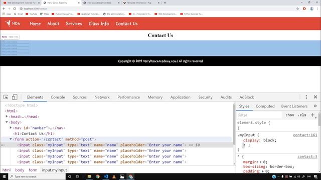Open Contact Us link in navbar

[x=126, y=23]
